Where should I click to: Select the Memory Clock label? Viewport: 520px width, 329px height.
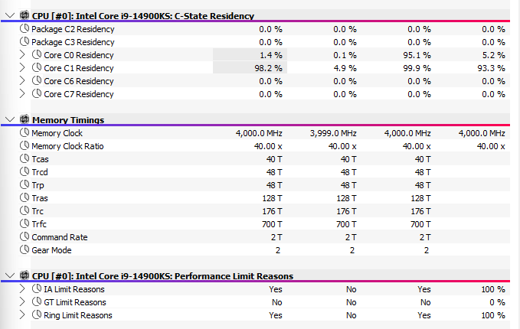click(x=57, y=133)
